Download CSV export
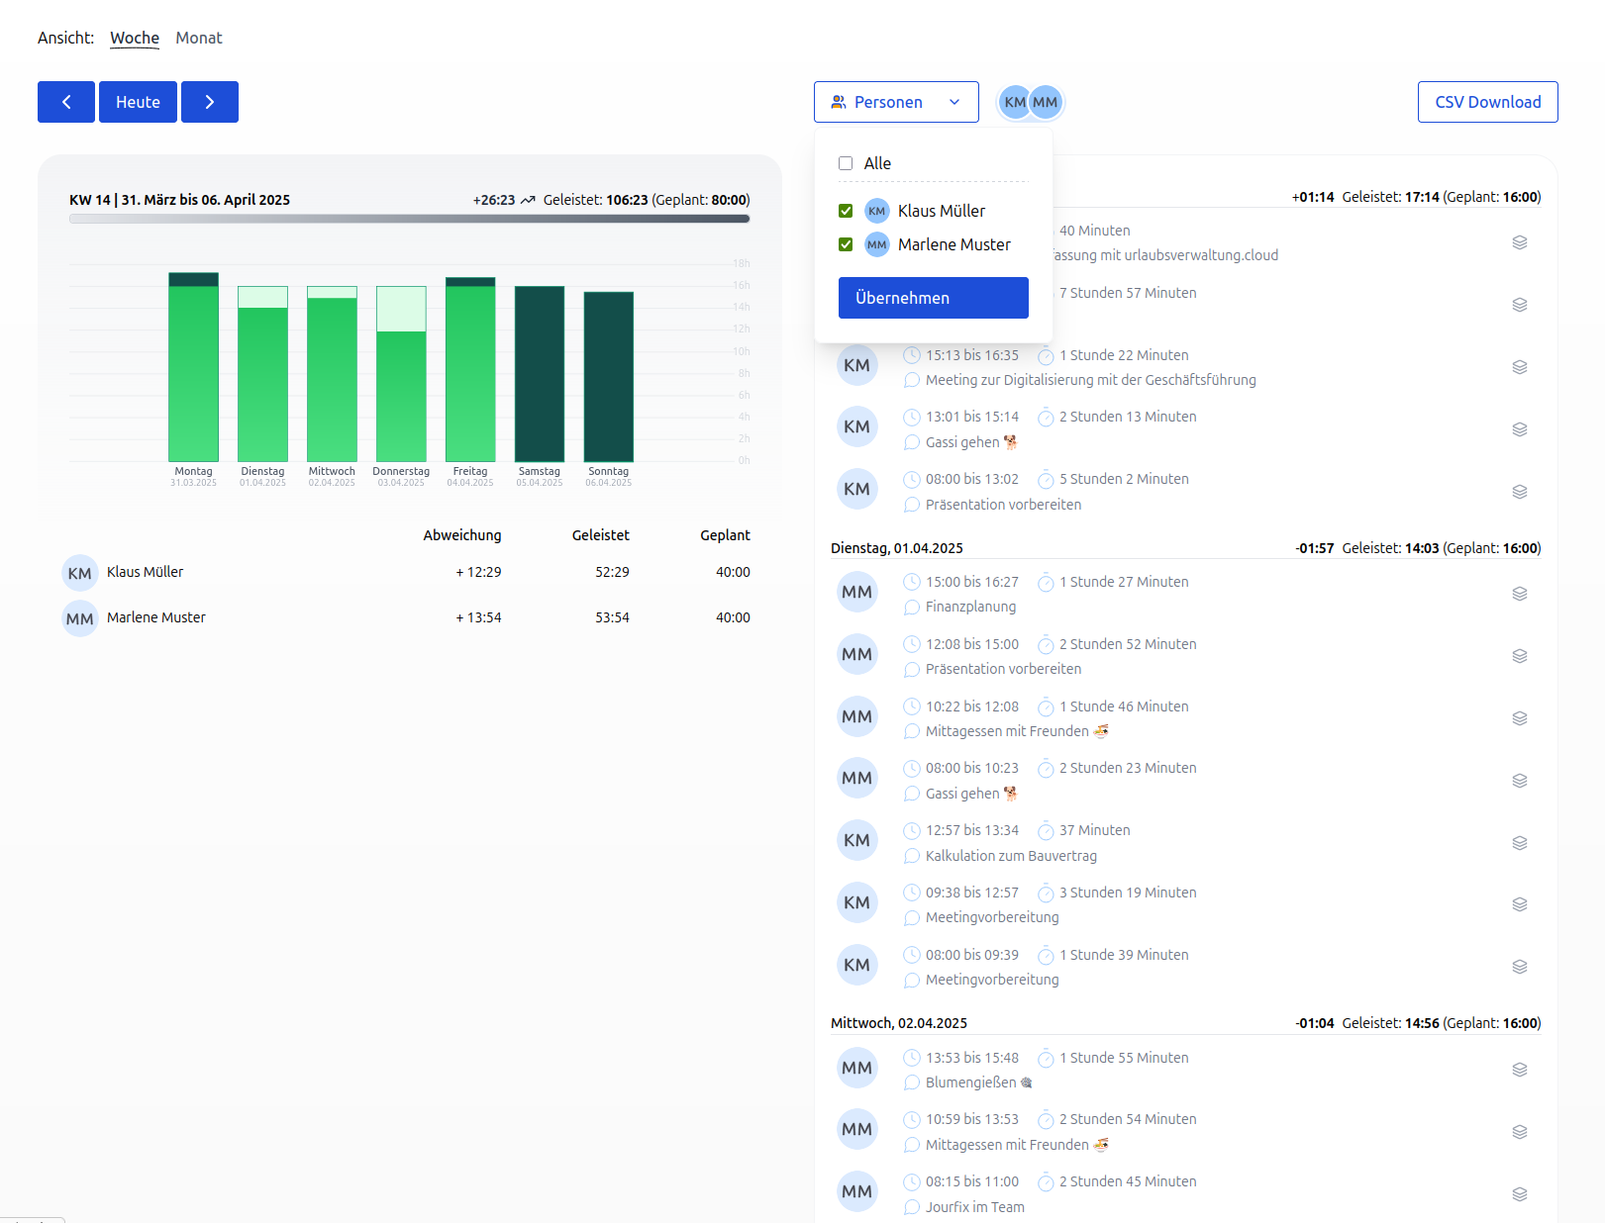Screen dimensions: 1605x1223 (x=1487, y=102)
